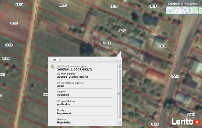Image resolution: width=202 pixels, height=128 pixels.
Task: Select parcel 682/7 on the map
Action: pyautogui.click(x=122, y=31)
